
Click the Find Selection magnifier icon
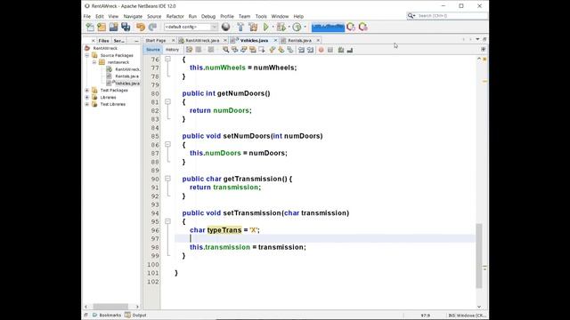(x=225, y=50)
